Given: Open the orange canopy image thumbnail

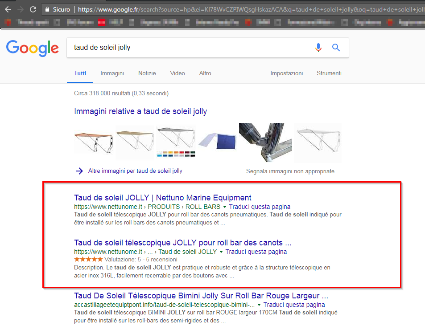Looking at the screenshot, I should pyautogui.click(x=94, y=142).
